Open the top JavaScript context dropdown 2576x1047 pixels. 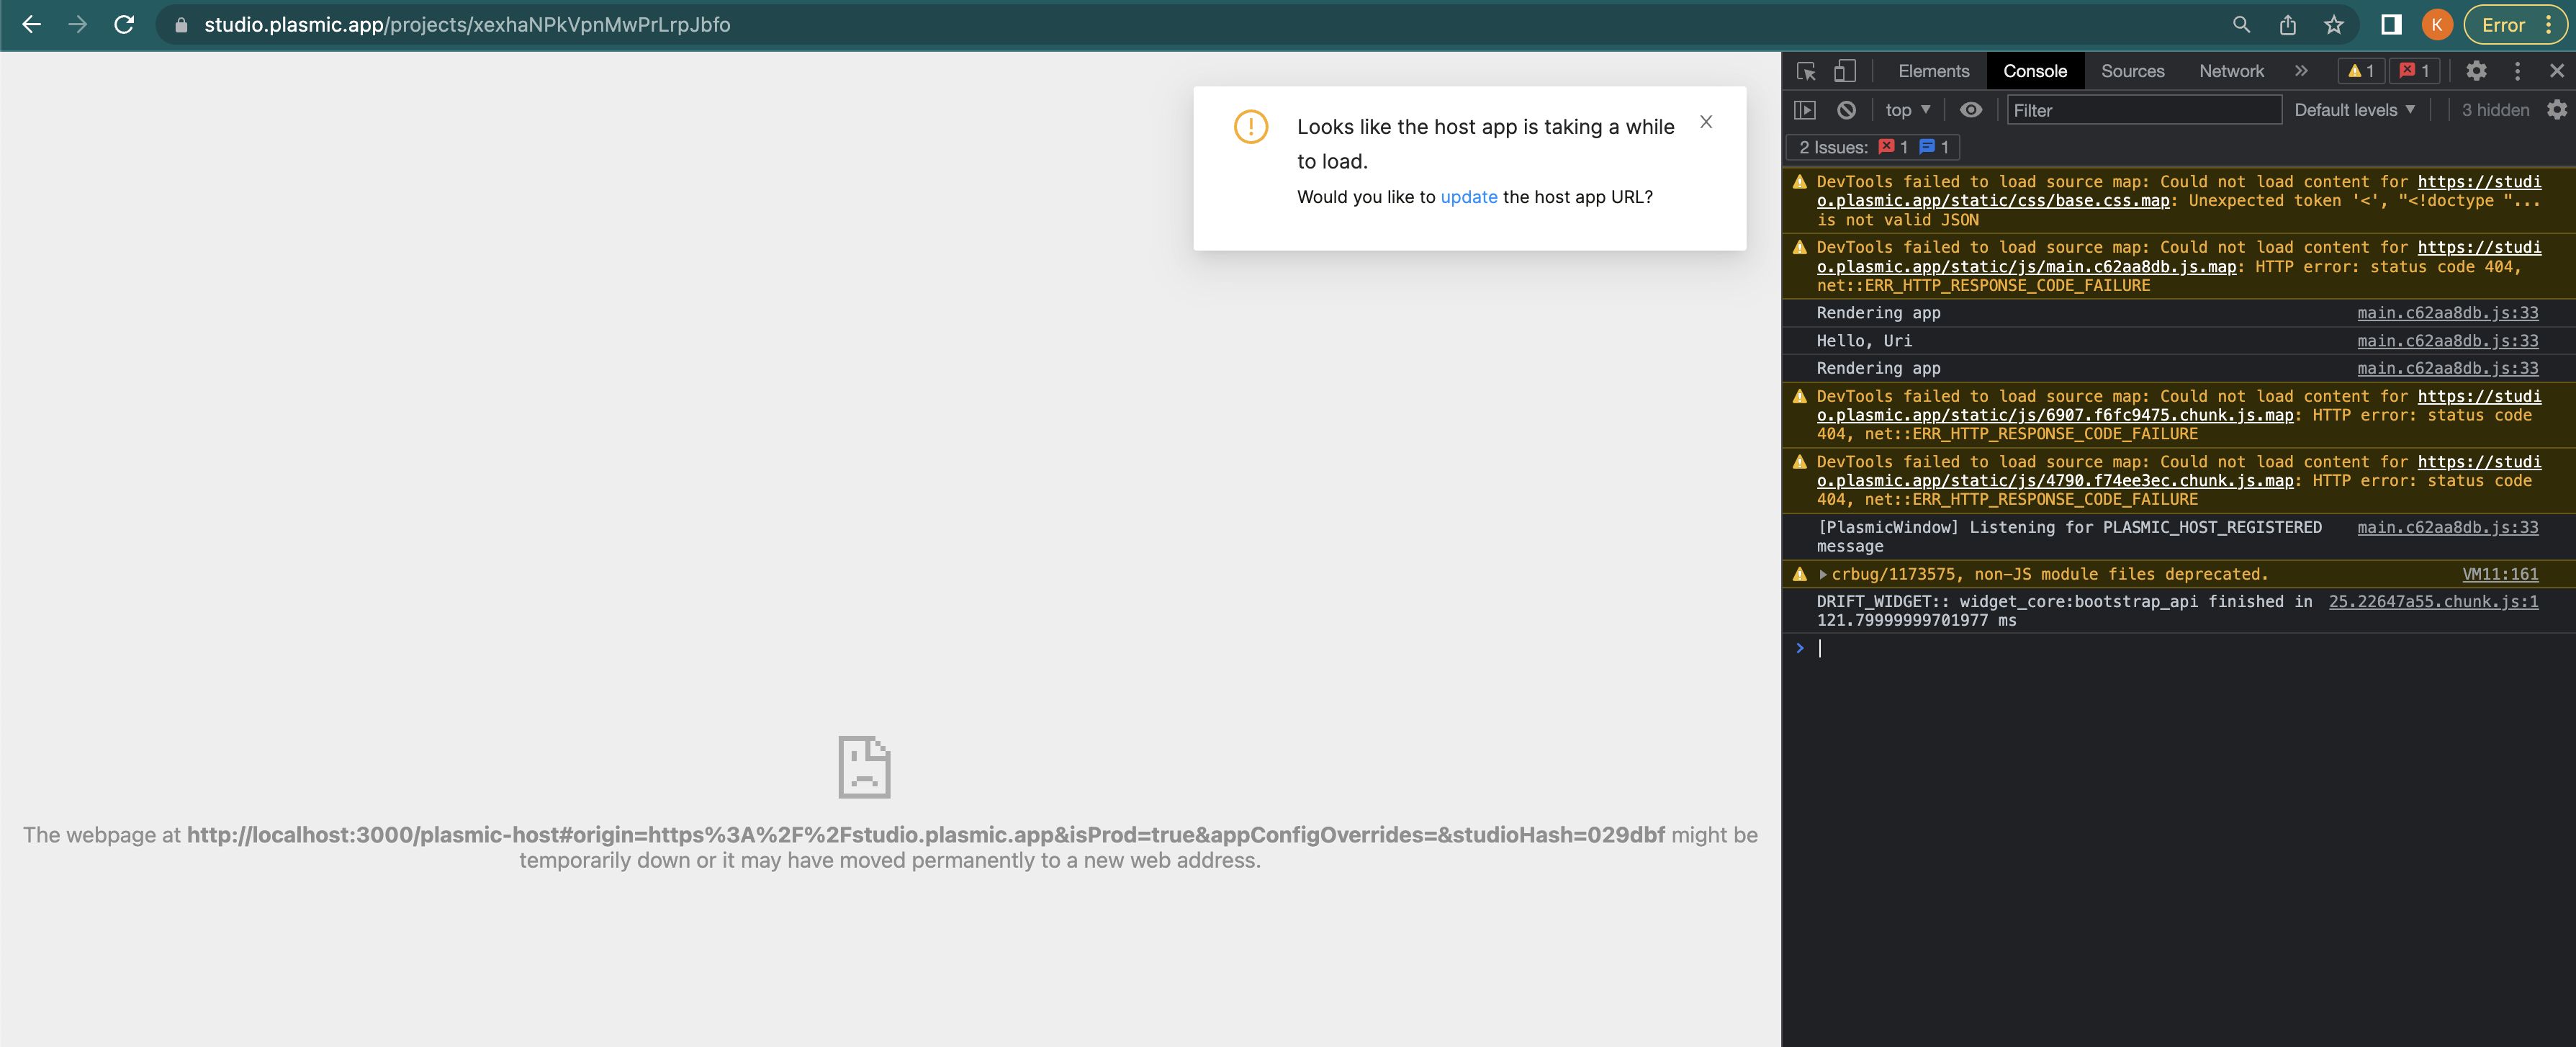[1907, 110]
